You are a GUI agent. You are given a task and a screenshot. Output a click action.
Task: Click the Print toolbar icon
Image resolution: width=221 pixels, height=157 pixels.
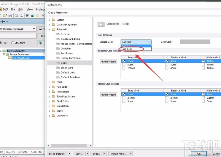click(16, 15)
